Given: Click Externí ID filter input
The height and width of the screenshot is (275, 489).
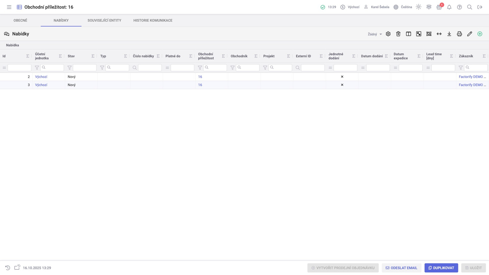Looking at the screenshot, I should [313, 68].
